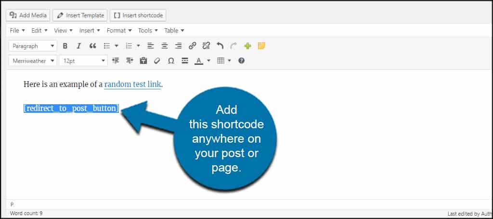493x219 pixels.
Task: Toggle bold formatting
Action: click(65, 46)
